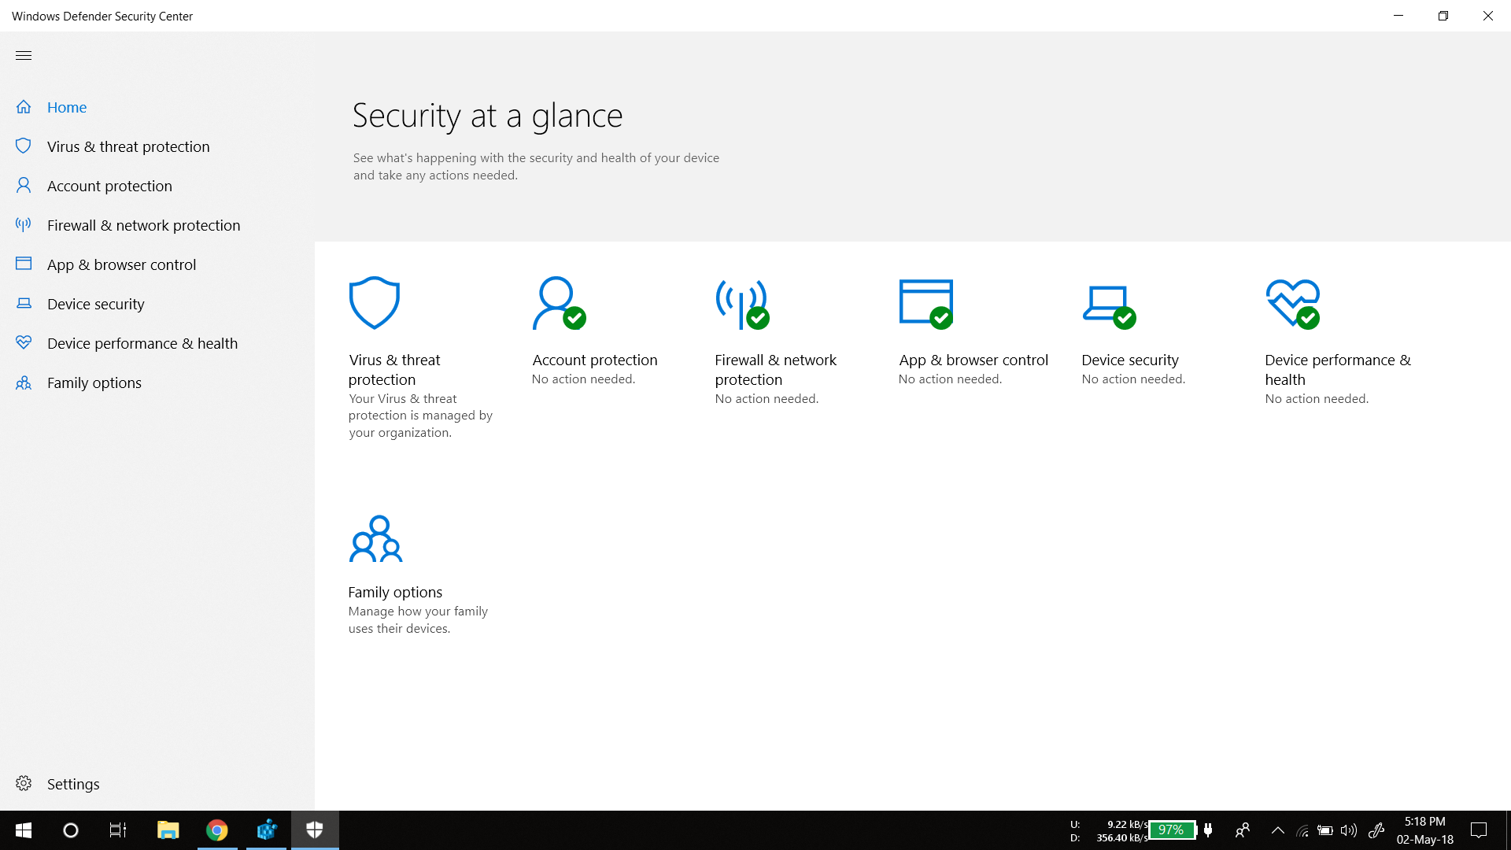Click the shield icon beside Virus & threat protection in sidebar
Viewport: 1511px width, 850px height.
[x=24, y=146]
